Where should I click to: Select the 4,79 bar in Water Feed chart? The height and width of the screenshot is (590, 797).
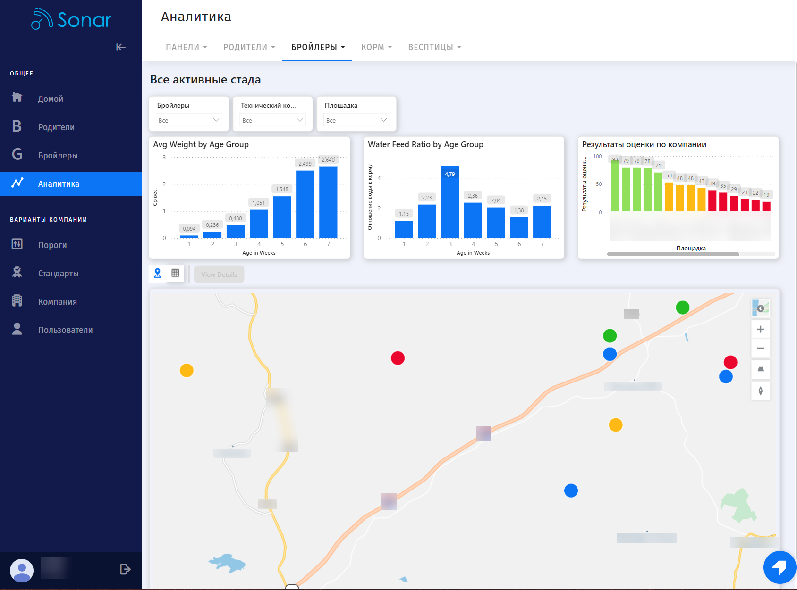pyautogui.click(x=450, y=202)
